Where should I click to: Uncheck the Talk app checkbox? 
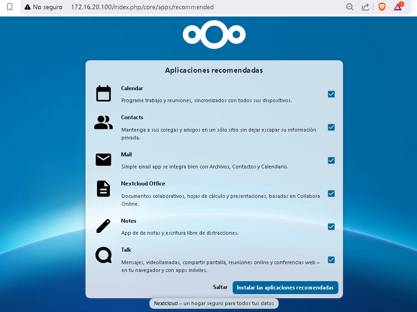(x=331, y=260)
